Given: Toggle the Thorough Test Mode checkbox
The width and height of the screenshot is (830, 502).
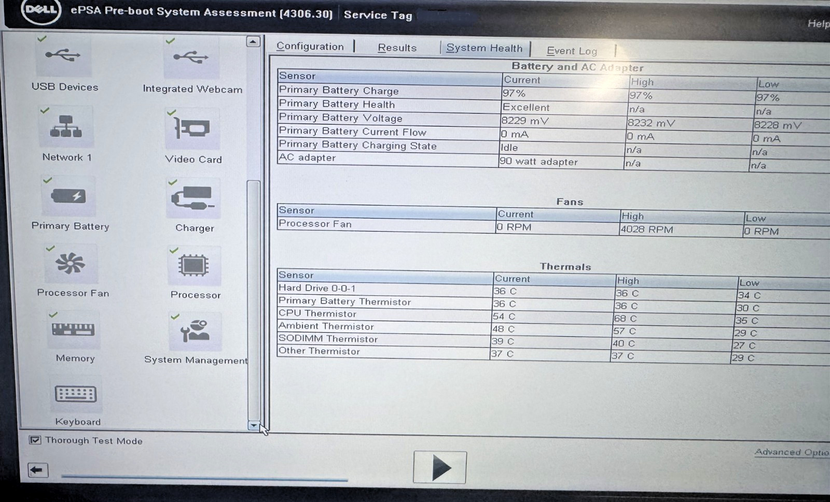Looking at the screenshot, I should (35, 440).
